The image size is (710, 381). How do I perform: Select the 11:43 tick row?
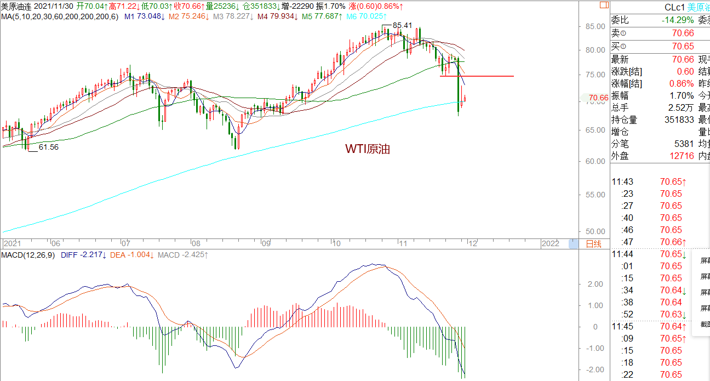pos(649,181)
